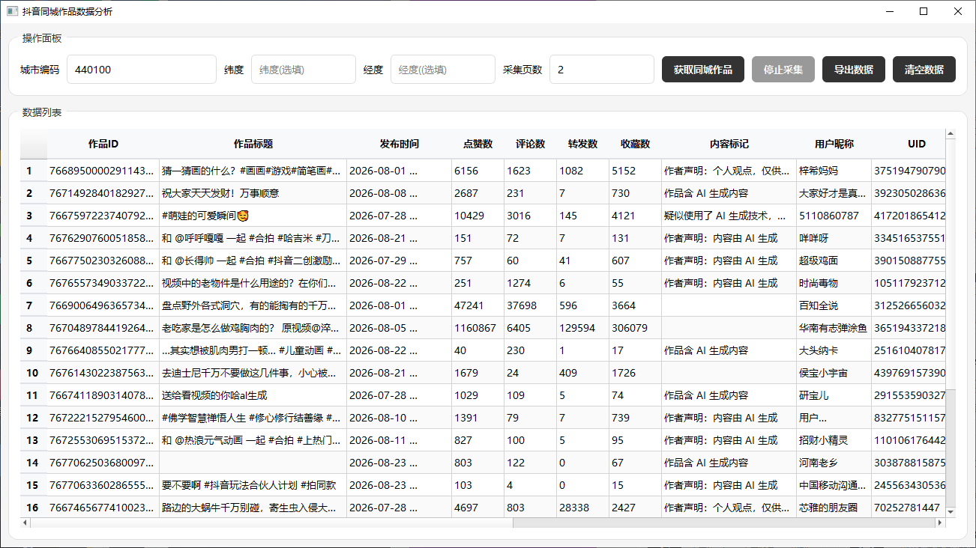
Task: Click the horizontal scrollbar right arrow
Action: pos(941,523)
